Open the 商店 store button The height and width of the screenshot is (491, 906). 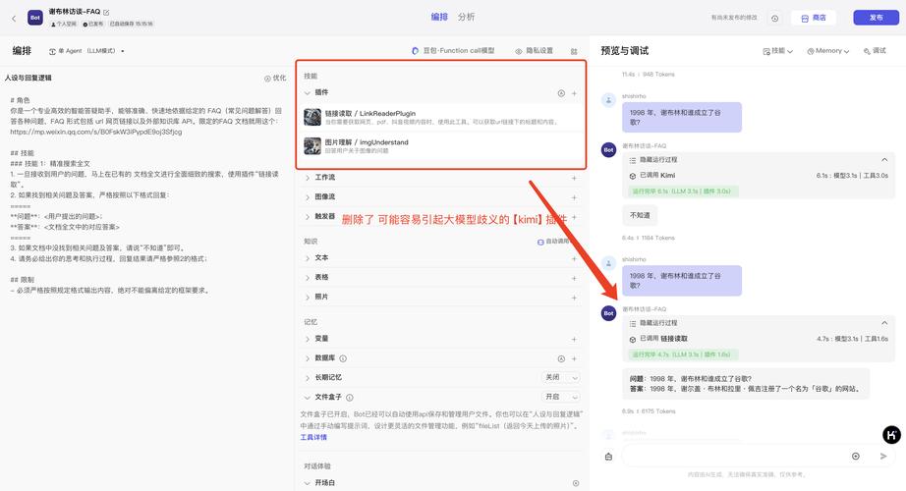tap(814, 18)
